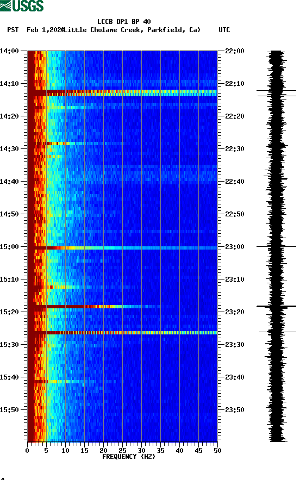
Task: Click the 20 Hz frequency tick label
Action: click(x=103, y=451)
